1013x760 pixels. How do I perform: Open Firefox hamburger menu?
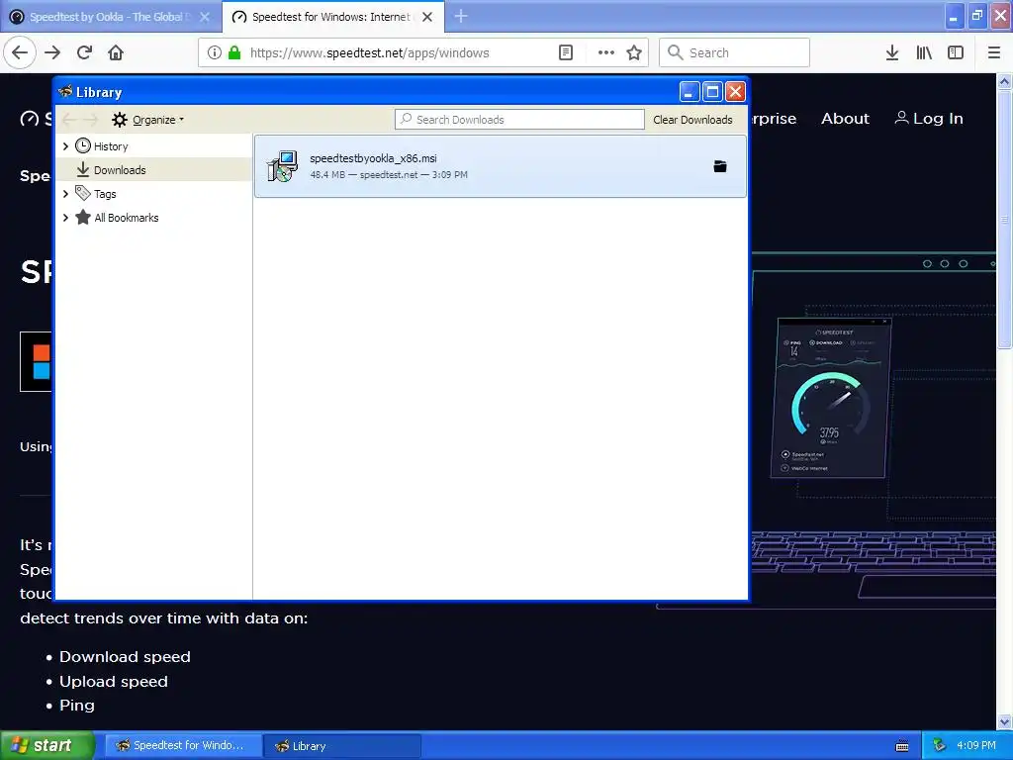coord(994,52)
